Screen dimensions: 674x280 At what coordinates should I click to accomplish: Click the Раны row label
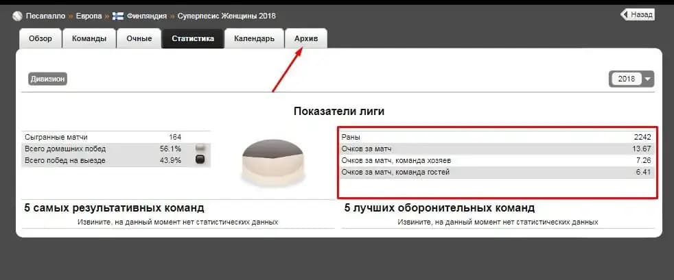(351, 137)
